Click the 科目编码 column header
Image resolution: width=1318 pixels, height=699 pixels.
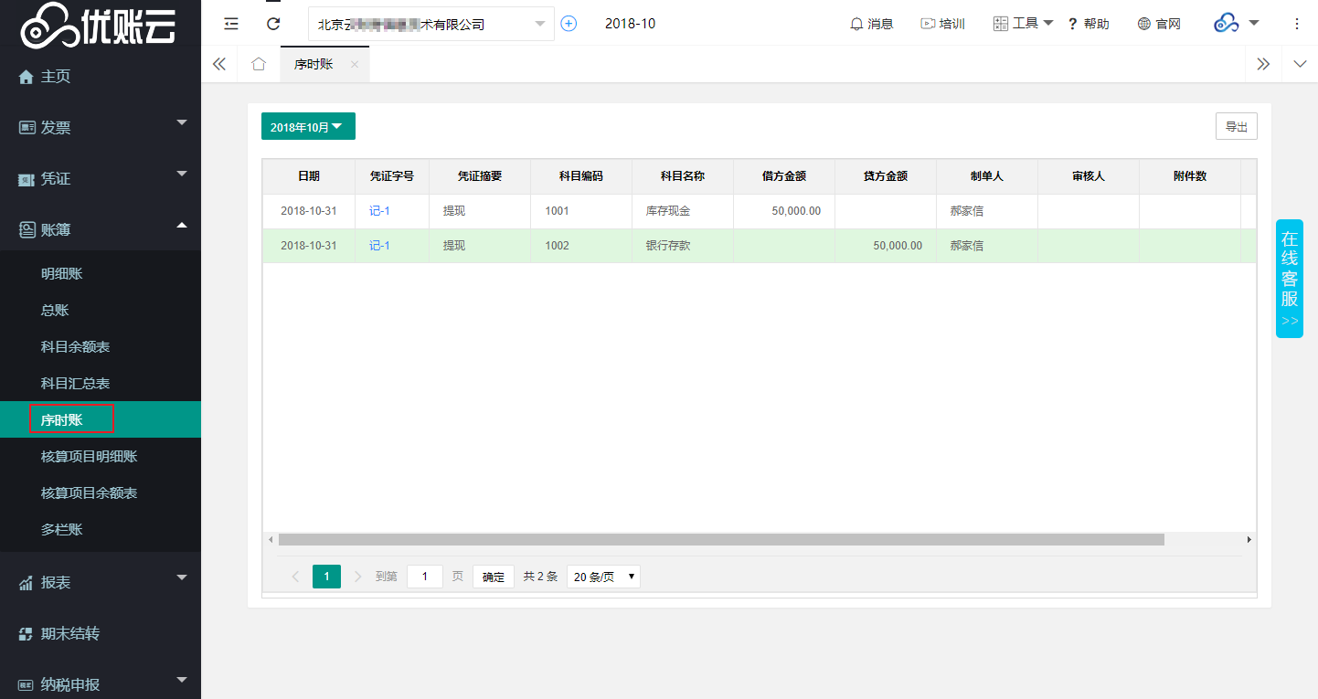click(x=581, y=176)
